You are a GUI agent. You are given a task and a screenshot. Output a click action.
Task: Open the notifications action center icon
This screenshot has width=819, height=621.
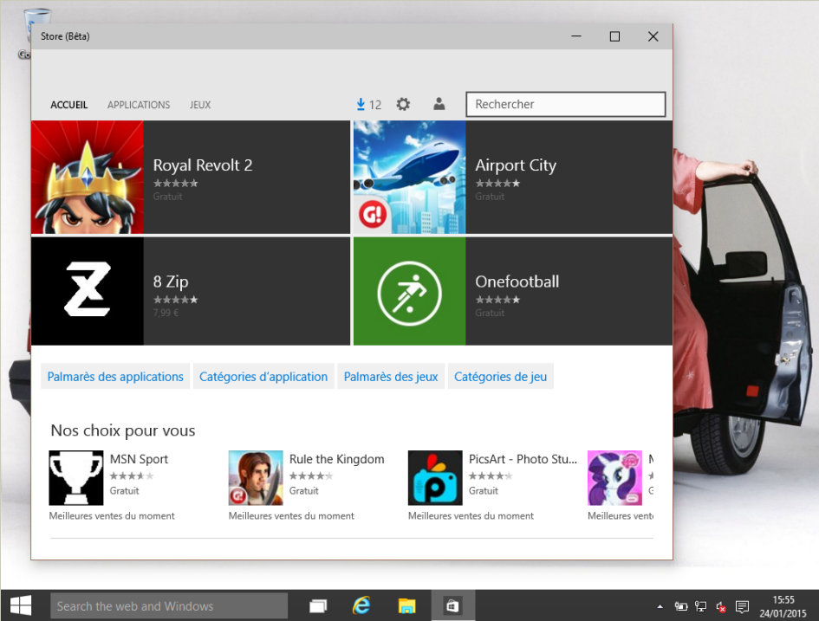pos(742,606)
